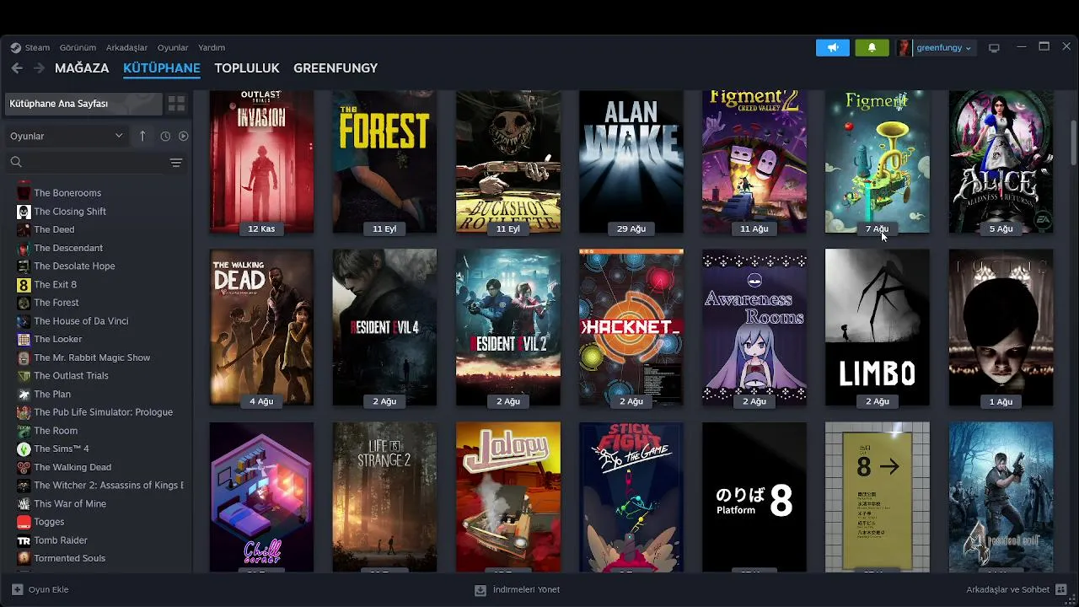1079x607 pixels.
Task: Select The Exit 8 game icon
Action: click(24, 285)
